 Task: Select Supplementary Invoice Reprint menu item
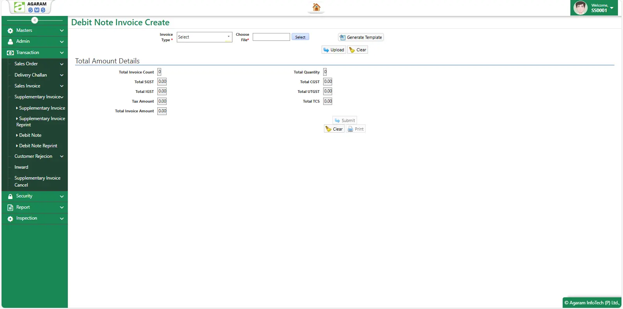point(40,122)
